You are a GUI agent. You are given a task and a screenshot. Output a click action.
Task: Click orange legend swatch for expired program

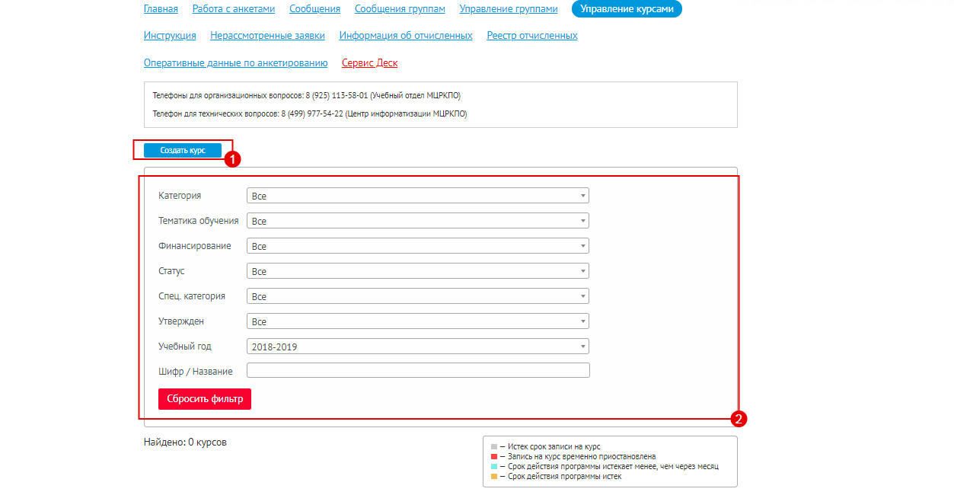click(494, 476)
